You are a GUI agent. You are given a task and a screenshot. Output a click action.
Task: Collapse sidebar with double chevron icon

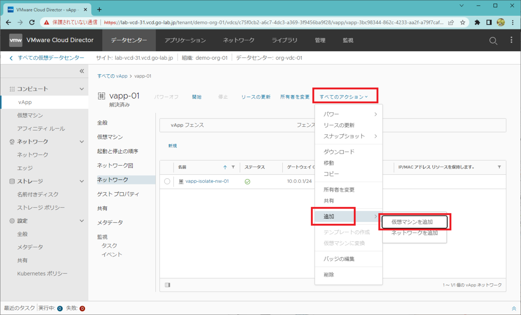[81, 71]
